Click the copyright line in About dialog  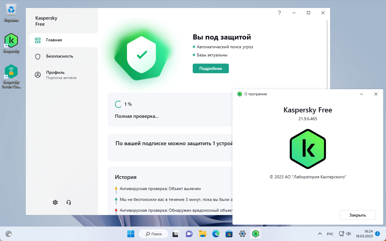308,177
